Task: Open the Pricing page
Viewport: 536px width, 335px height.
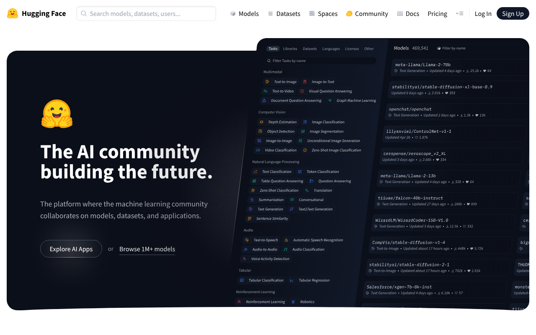Action: pos(437,13)
